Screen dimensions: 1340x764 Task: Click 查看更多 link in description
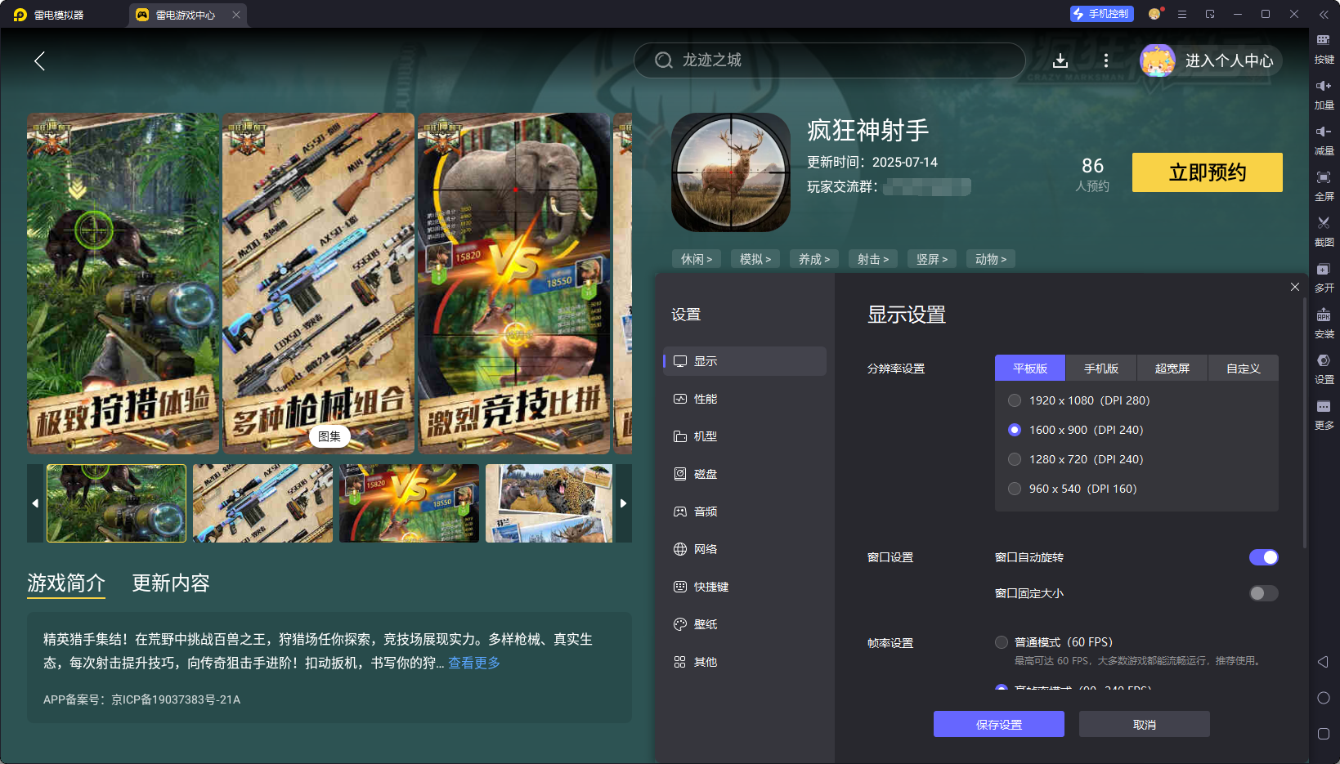point(474,663)
